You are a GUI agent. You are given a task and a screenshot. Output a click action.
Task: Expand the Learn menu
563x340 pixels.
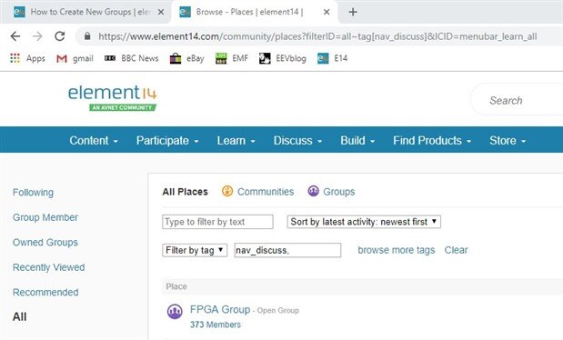click(x=236, y=140)
